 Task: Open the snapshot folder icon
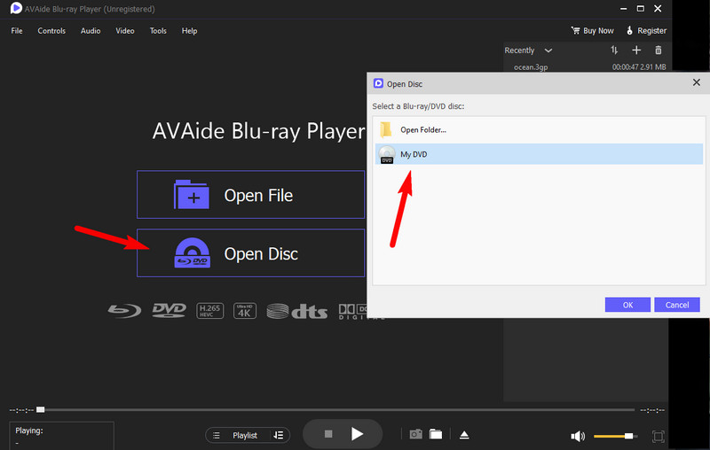436,434
